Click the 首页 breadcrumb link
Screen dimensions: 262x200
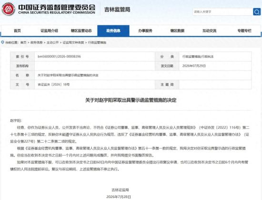tap(23, 42)
